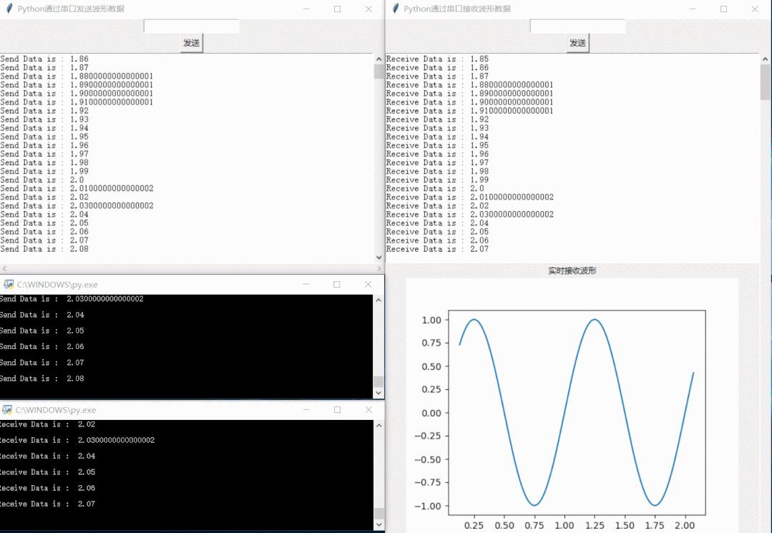The width and height of the screenshot is (772, 533).
Task: Click the 发送 button in the receive window
Action: [x=577, y=43]
